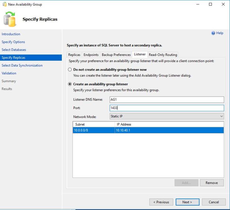The width and height of the screenshot is (230, 210).
Task: Switch to Backup Preferences tab
Action: pyautogui.click(x=116, y=55)
